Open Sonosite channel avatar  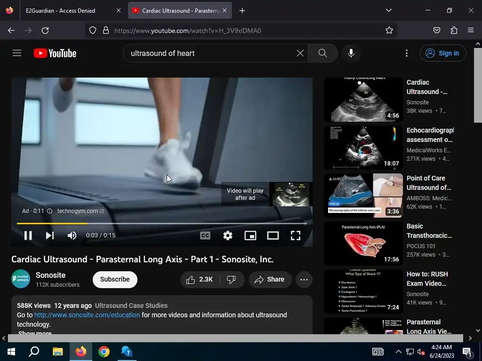pos(21,279)
